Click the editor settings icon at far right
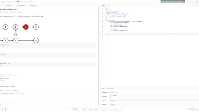The width and height of the screenshot is (199, 112). [x=197, y=6]
